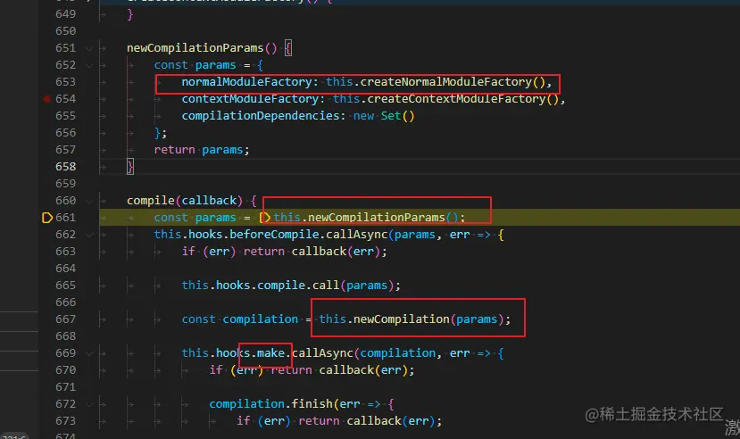Collapse the newCompilationParams fold chevron on line 651
The image size is (740, 439).
(x=89, y=48)
